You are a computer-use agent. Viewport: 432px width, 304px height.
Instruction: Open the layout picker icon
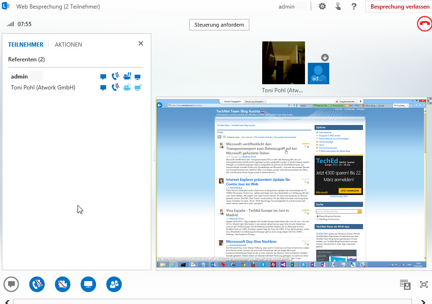(405, 284)
